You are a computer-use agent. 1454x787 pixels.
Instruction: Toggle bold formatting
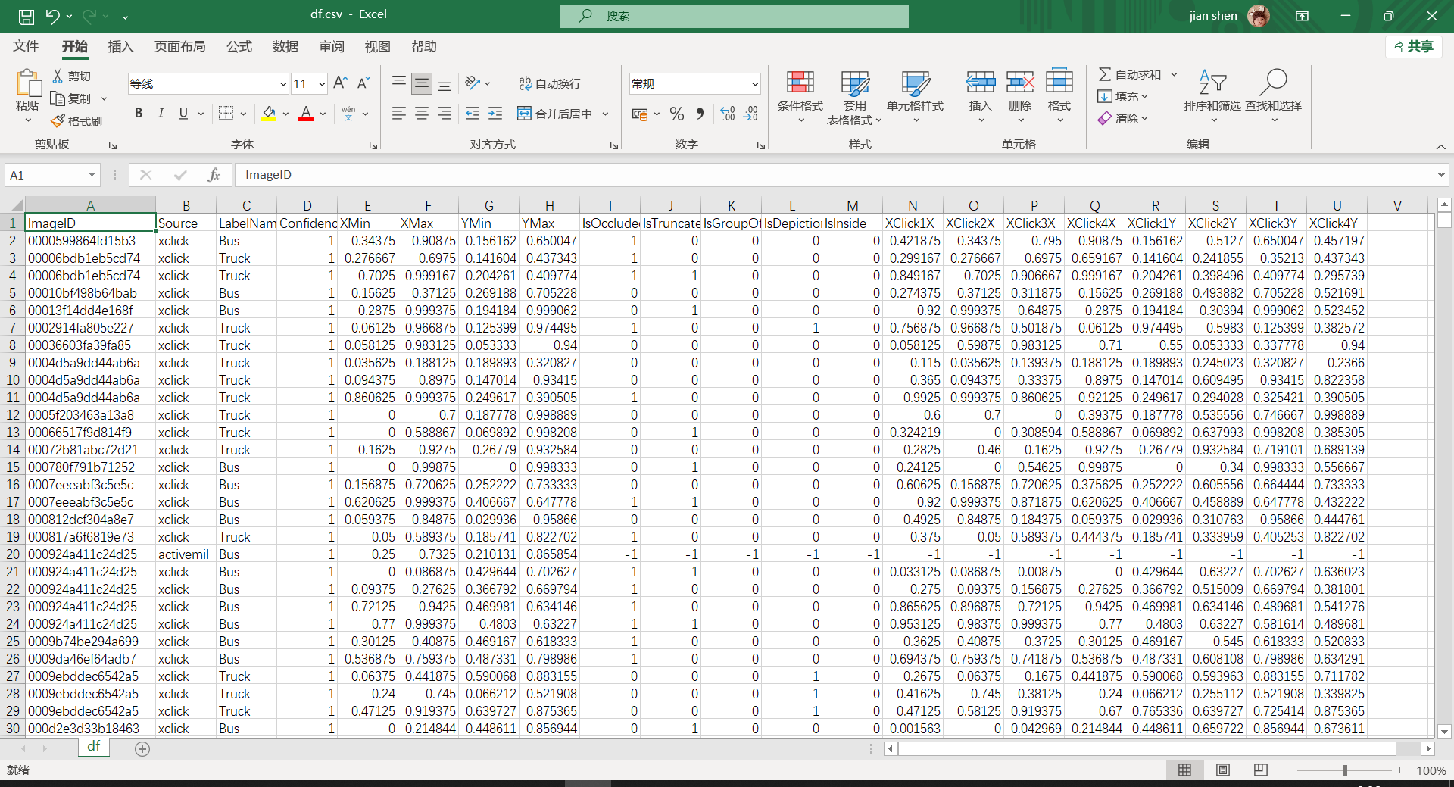(x=139, y=114)
